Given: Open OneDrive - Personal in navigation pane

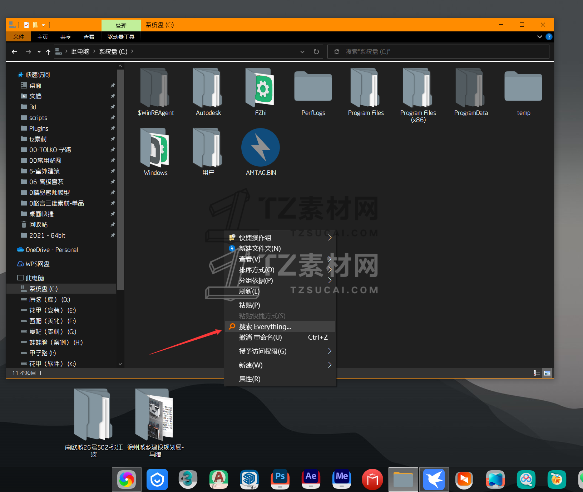Looking at the screenshot, I should [52, 250].
